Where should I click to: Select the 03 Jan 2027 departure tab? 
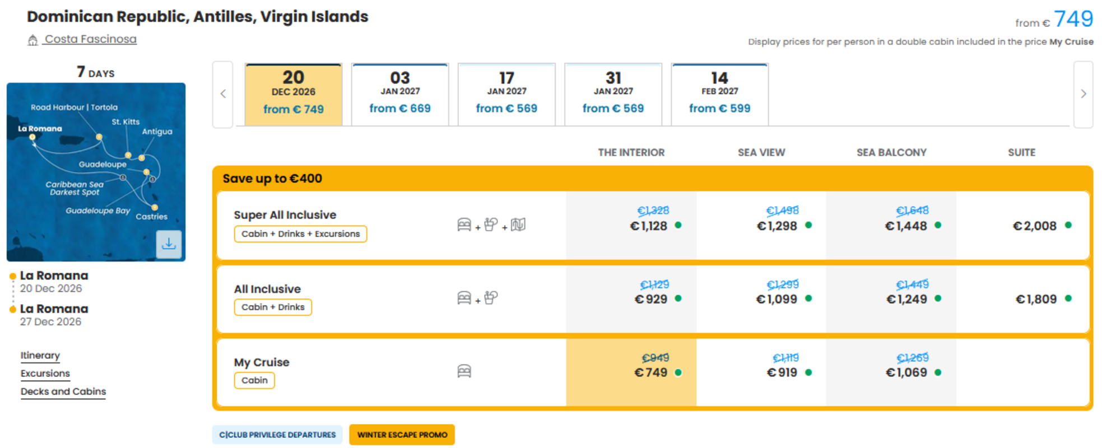[400, 94]
